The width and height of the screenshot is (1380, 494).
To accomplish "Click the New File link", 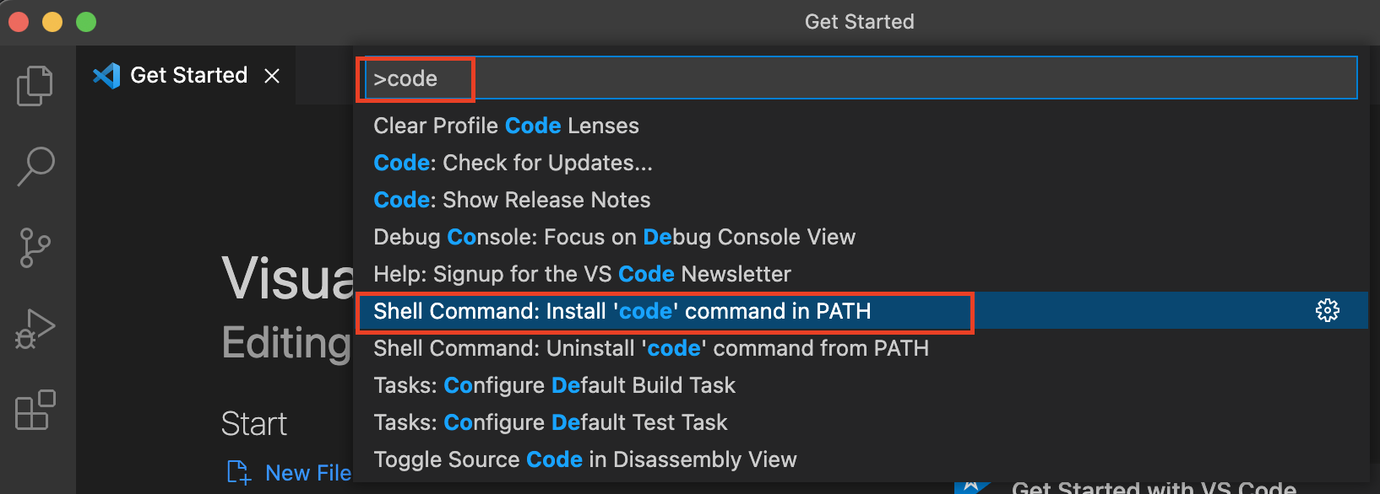I will pyautogui.click(x=307, y=473).
